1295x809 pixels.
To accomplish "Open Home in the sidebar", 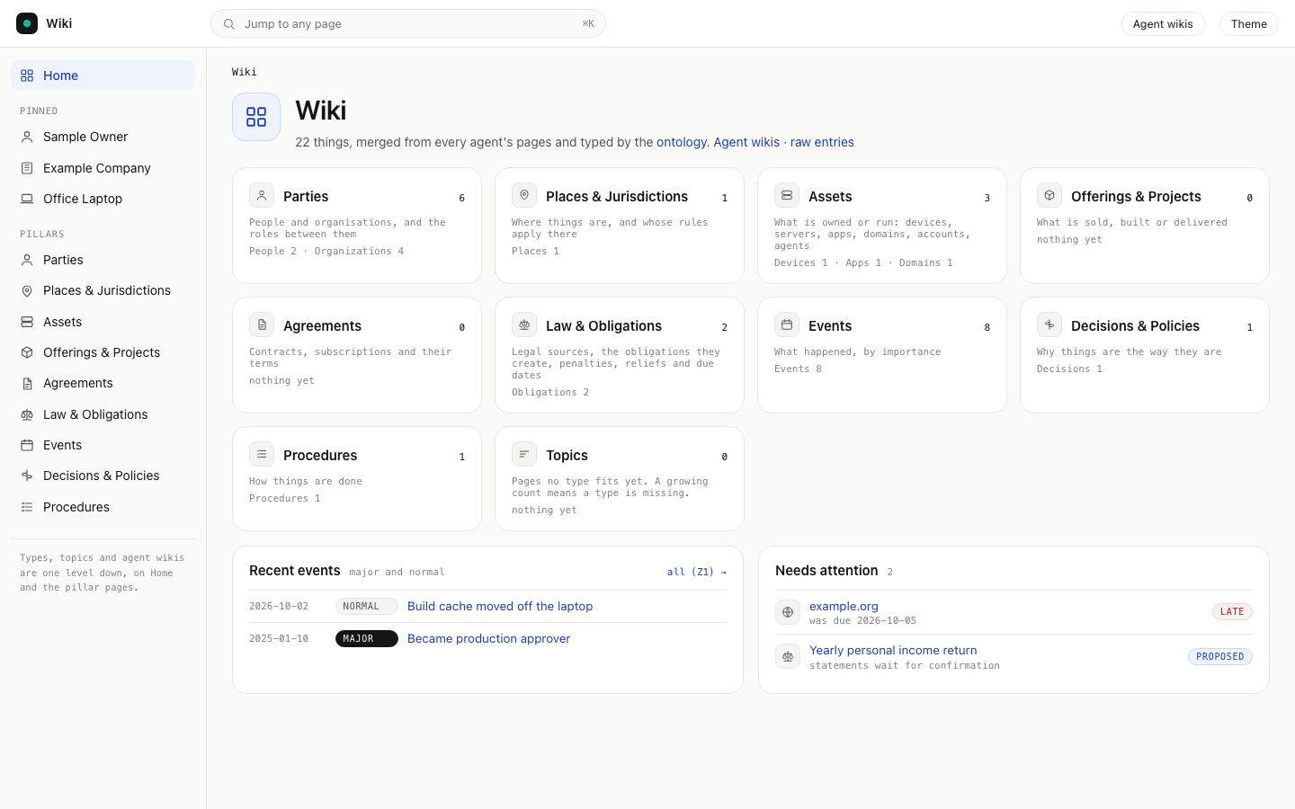I will [103, 76].
